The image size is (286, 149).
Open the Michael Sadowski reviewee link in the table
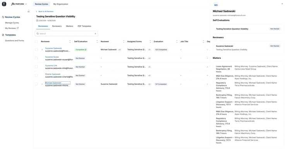point(53,83)
